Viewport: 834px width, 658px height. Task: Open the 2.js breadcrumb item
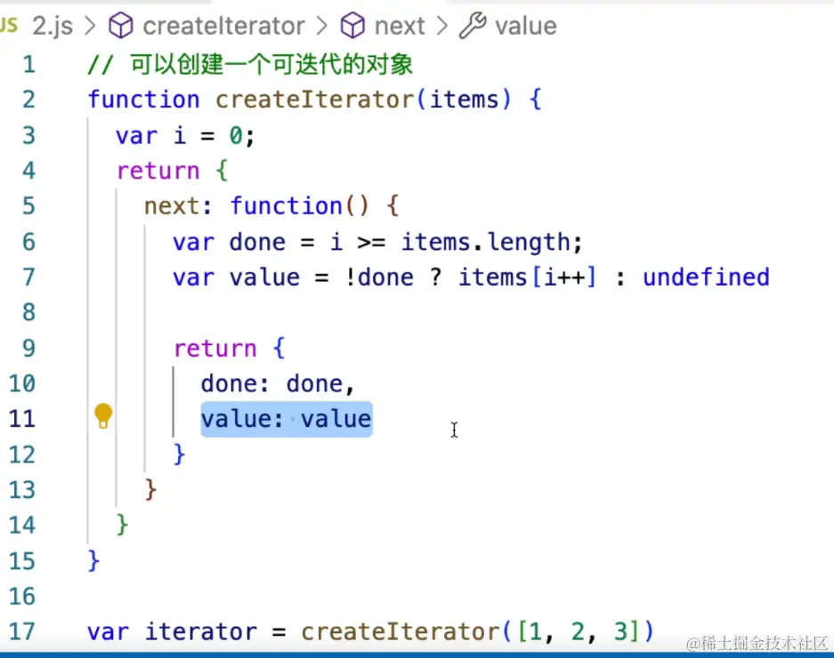[x=53, y=26]
